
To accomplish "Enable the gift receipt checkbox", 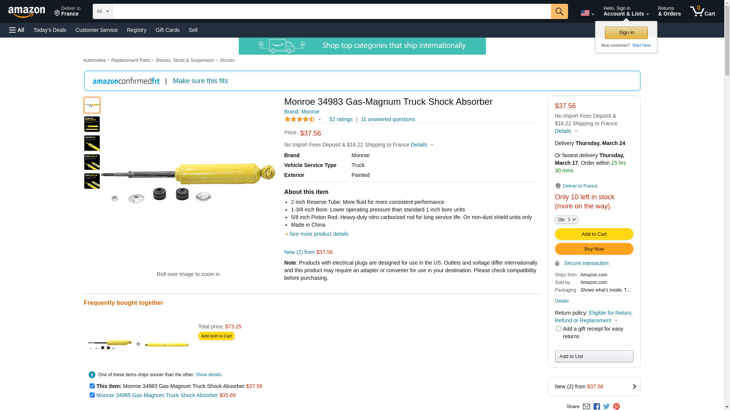I will 559,329.
